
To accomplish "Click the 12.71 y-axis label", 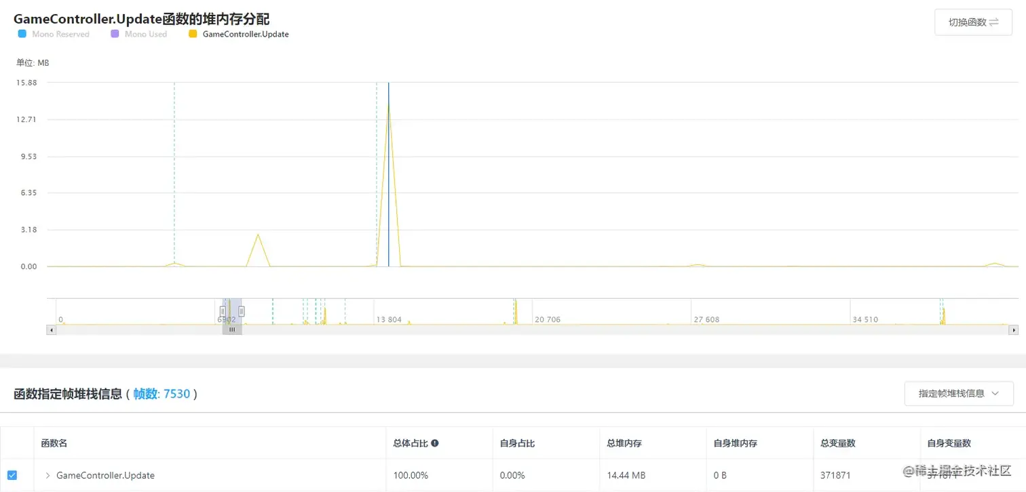I will (28, 119).
